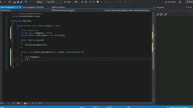Screen dimensions: 193x108
Task: Collapse the Panel_dragging constructor block
Action: 12,40
